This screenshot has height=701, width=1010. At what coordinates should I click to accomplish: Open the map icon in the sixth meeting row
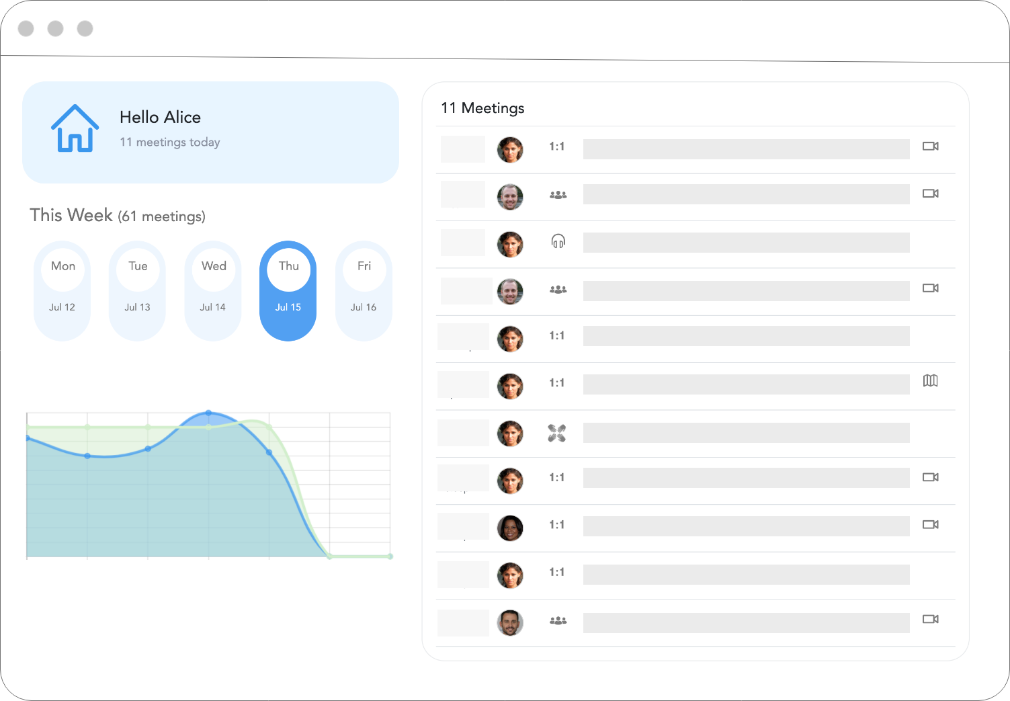(930, 381)
